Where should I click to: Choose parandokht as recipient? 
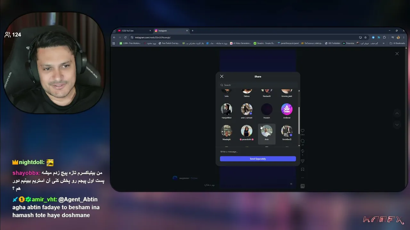(x=247, y=133)
